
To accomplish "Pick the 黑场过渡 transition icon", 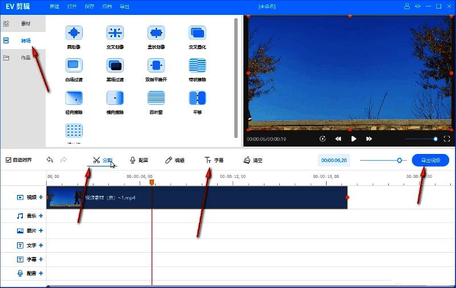I will click(x=115, y=66).
